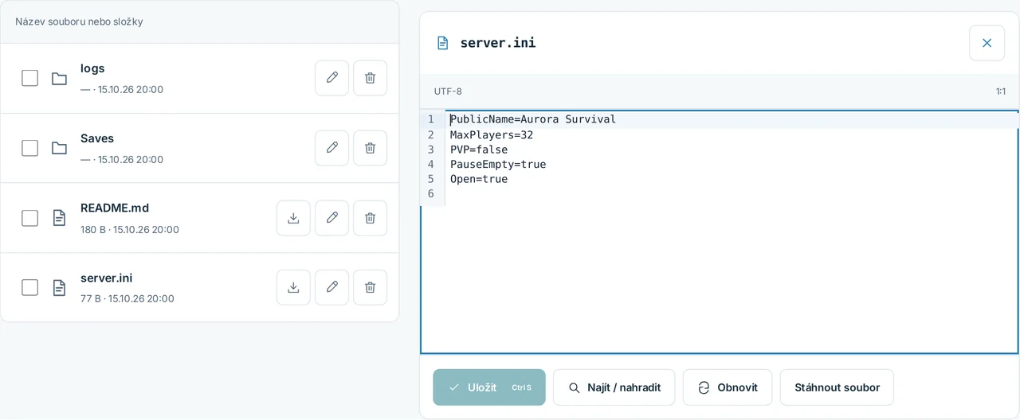Image resolution: width=1020 pixels, height=420 pixels.
Task: Close the server.ini editor panel
Action: click(987, 43)
